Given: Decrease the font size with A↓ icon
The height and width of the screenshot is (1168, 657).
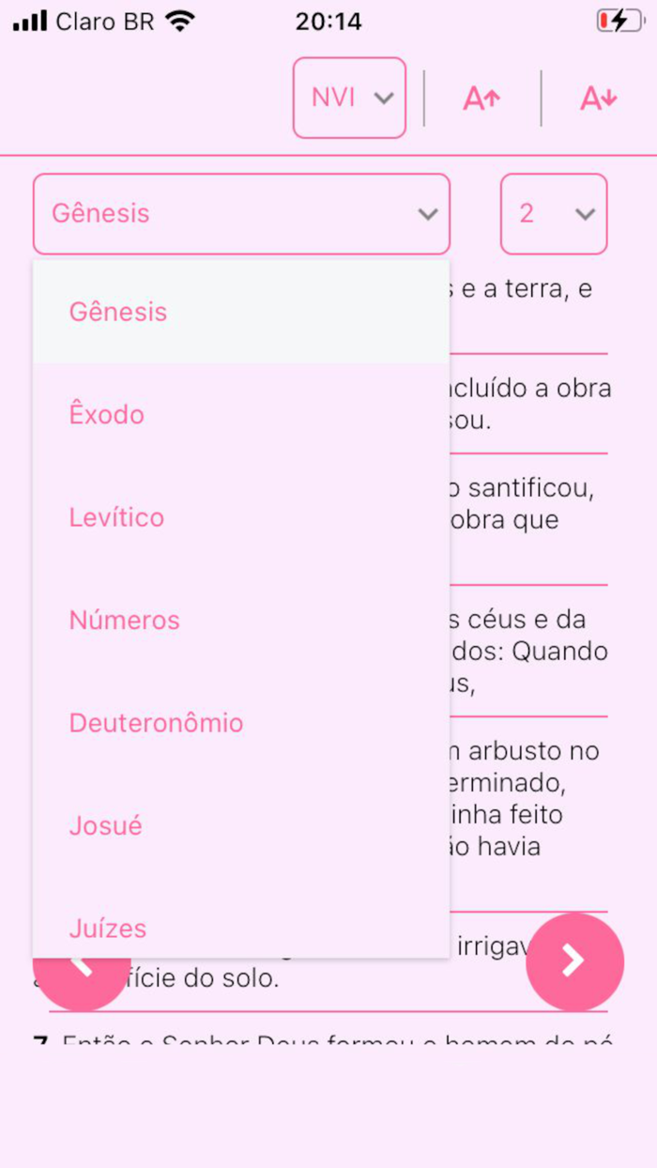Looking at the screenshot, I should (598, 98).
